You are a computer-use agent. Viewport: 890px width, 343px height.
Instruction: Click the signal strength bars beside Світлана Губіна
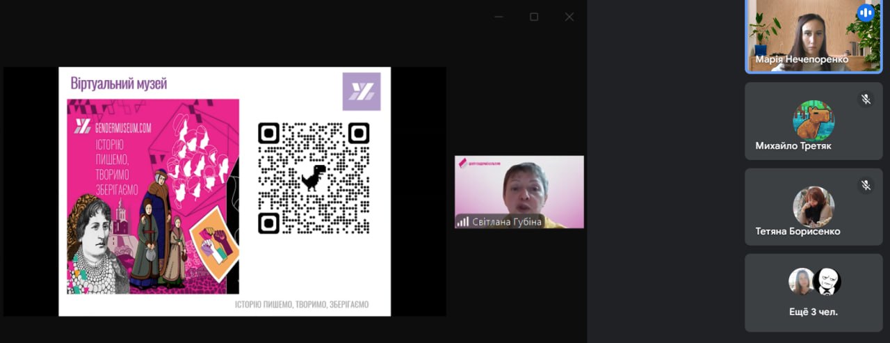tap(462, 221)
